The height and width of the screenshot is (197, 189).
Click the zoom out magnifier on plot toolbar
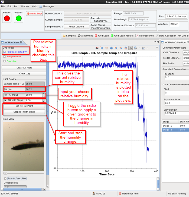(x=121, y=48)
